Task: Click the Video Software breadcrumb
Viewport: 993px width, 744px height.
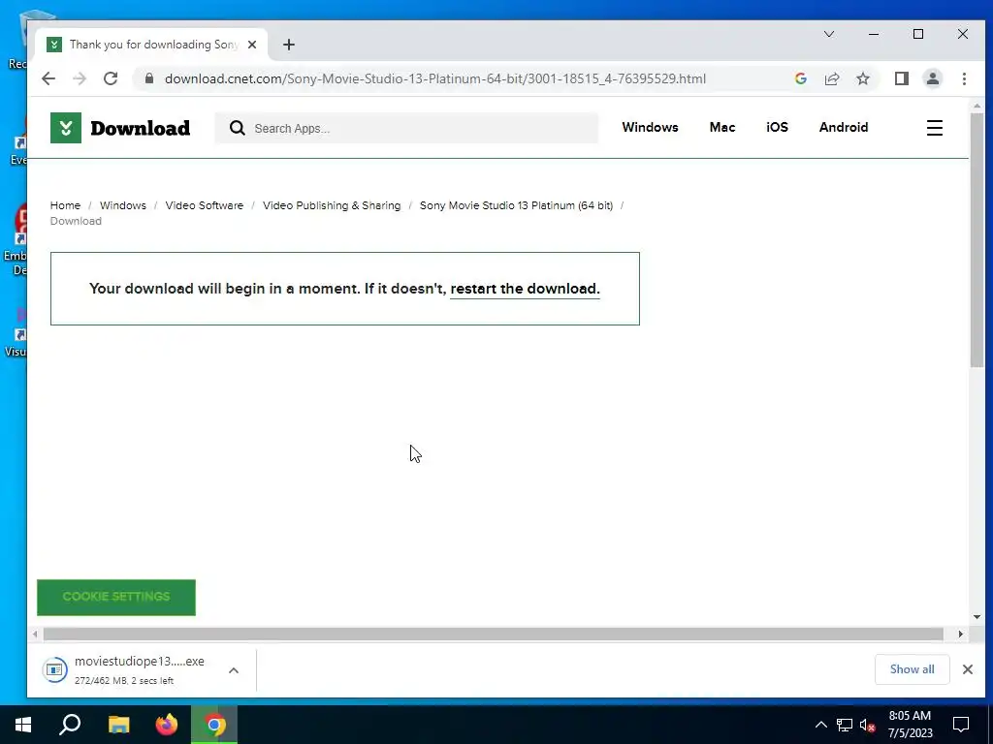Action: [204, 205]
